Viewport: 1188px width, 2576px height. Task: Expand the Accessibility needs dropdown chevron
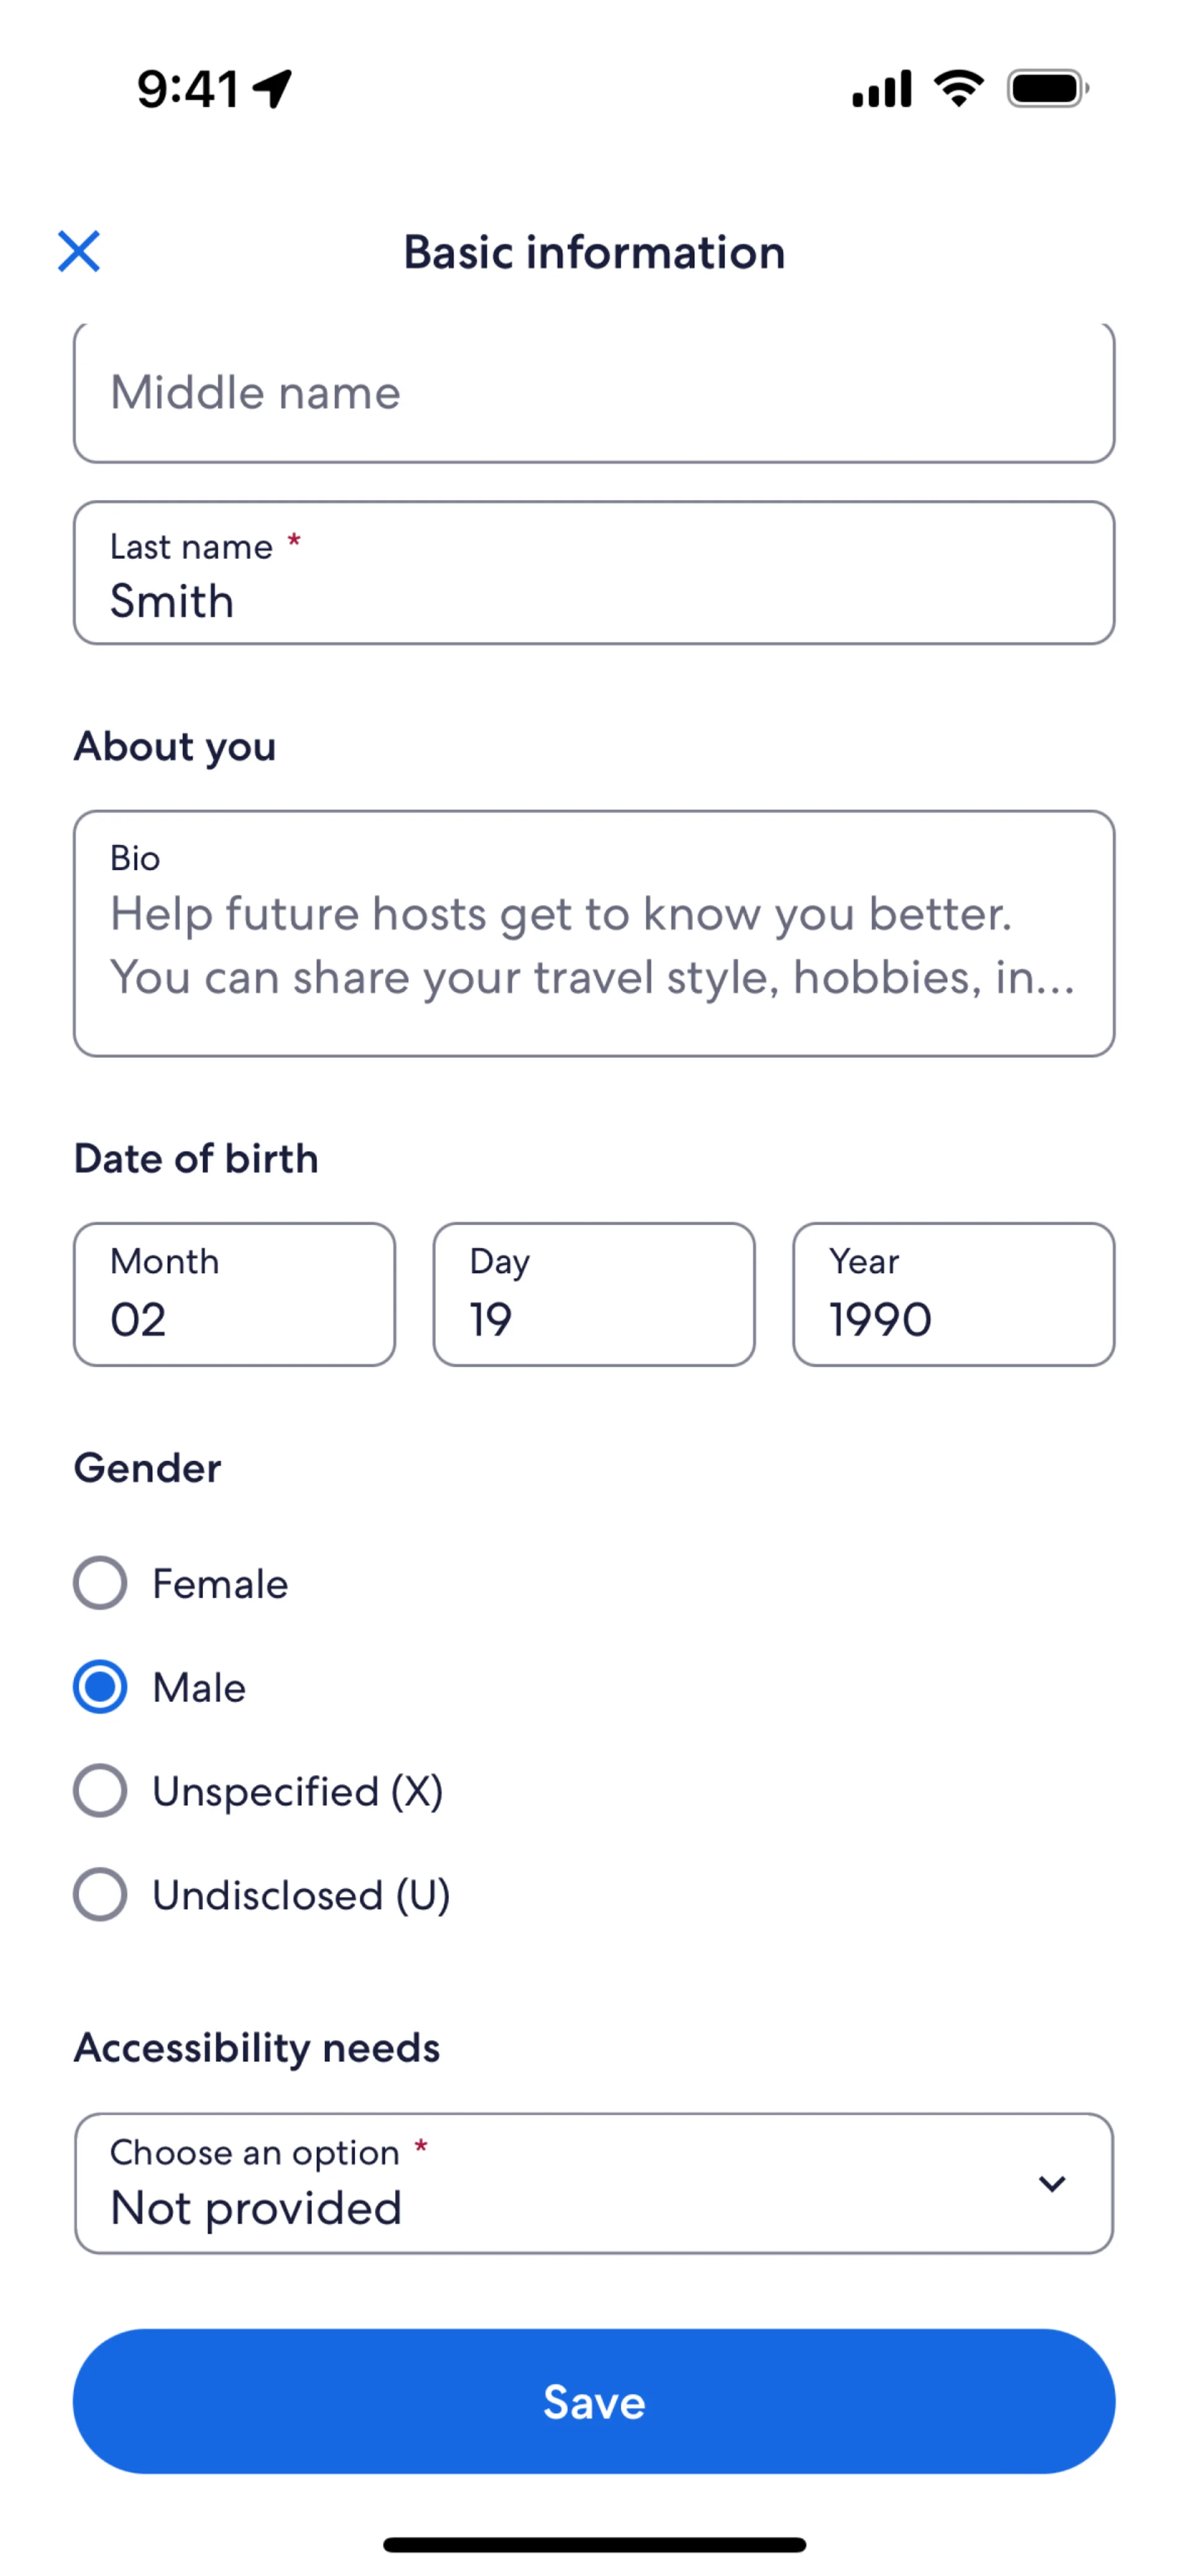[1051, 2184]
